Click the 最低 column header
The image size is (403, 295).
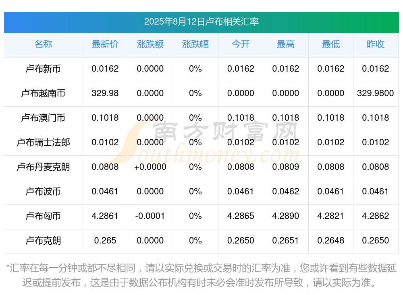click(x=331, y=44)
